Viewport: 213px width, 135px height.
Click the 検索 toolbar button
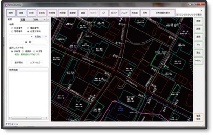11,13
